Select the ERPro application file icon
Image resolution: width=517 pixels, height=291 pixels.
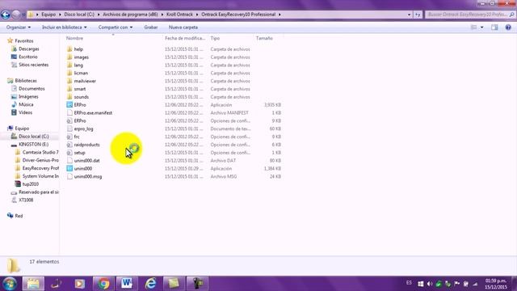69,104
